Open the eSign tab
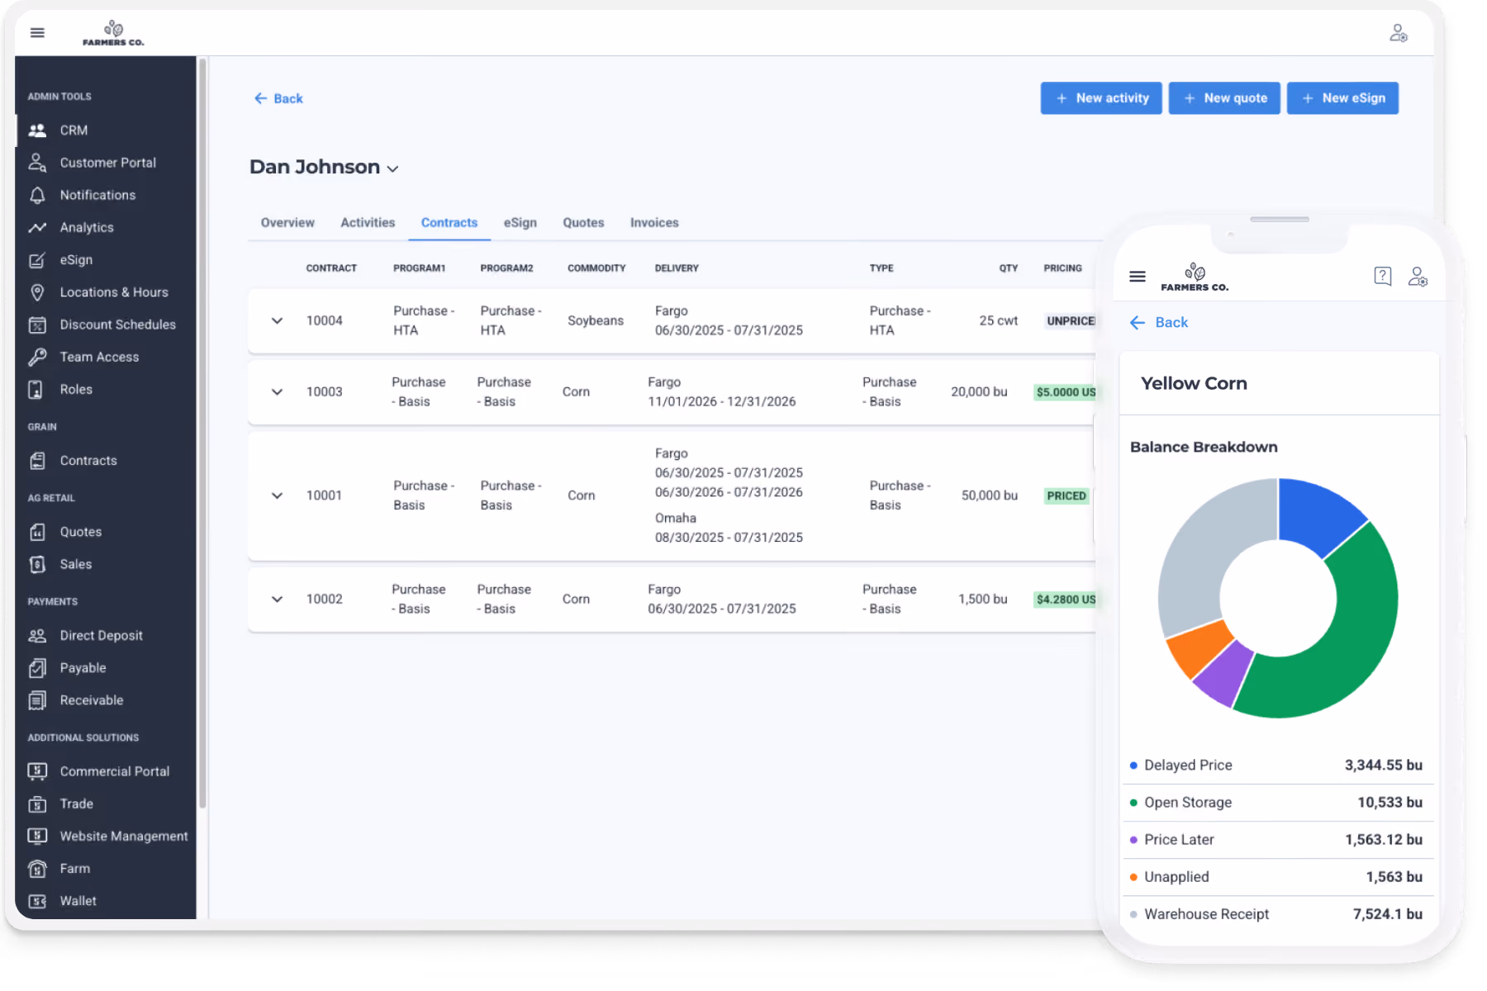1487x991 pixels. tap(520, 223)
